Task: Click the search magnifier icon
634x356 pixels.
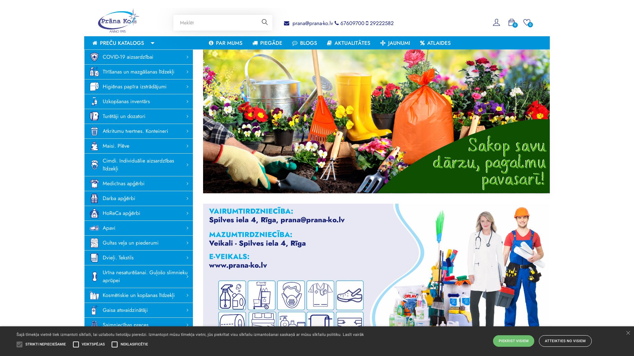Action: (x=264, y=22)
